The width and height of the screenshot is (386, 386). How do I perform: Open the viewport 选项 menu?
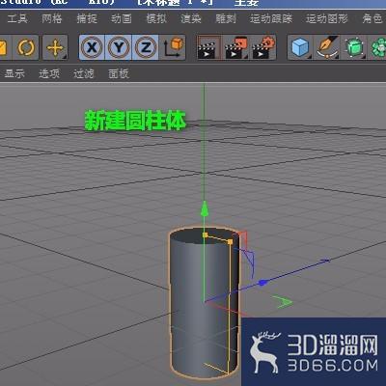click(x=49, y=73)
